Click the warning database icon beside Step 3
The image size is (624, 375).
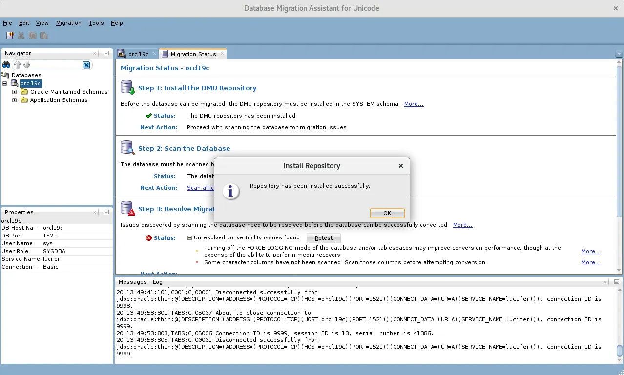(x=126, y=209)
